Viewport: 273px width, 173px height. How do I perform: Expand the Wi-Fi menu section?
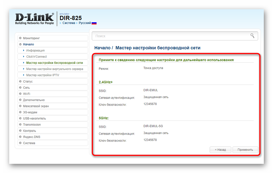pyautogui.click(x=26, y=94)
